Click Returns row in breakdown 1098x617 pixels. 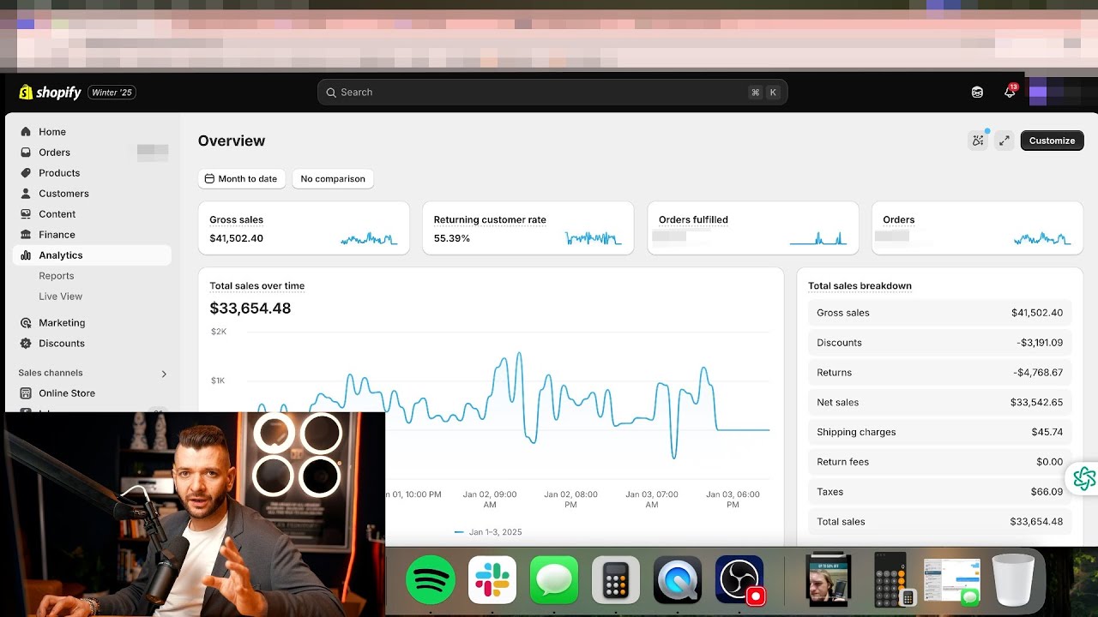[940, 373]
